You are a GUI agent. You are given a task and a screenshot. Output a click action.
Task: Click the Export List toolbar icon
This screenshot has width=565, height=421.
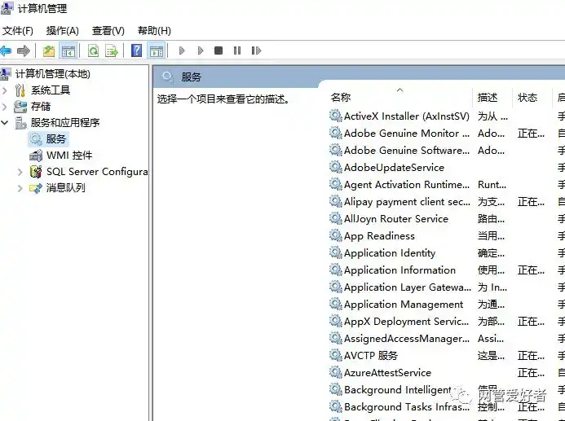[x=112, y=51]
